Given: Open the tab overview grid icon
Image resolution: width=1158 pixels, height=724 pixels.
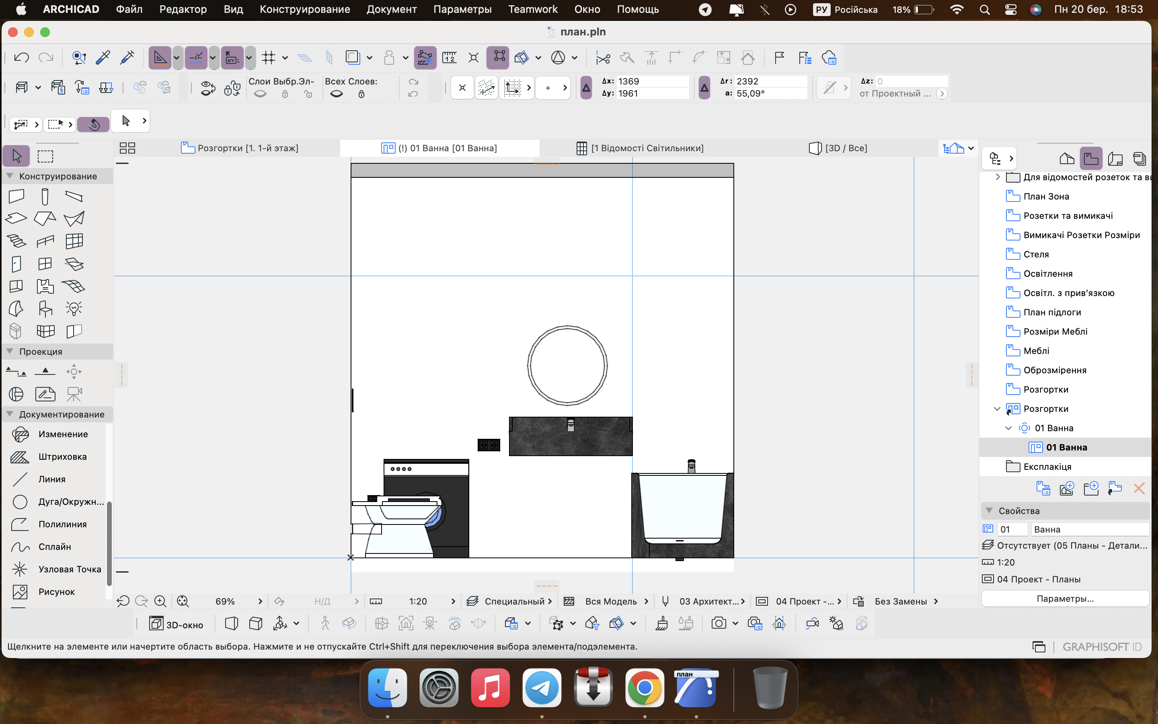Looking at the screenshot, I should [127, 148].
